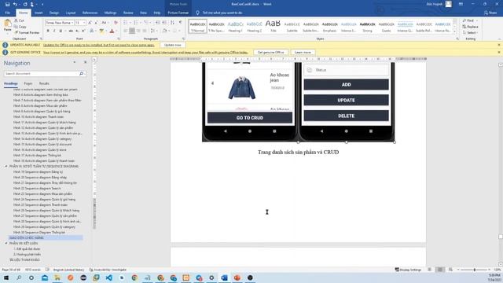Viewport: 503px width, 283px height.
Task: Apply the Heading 1 style
Action: point(235,26)
